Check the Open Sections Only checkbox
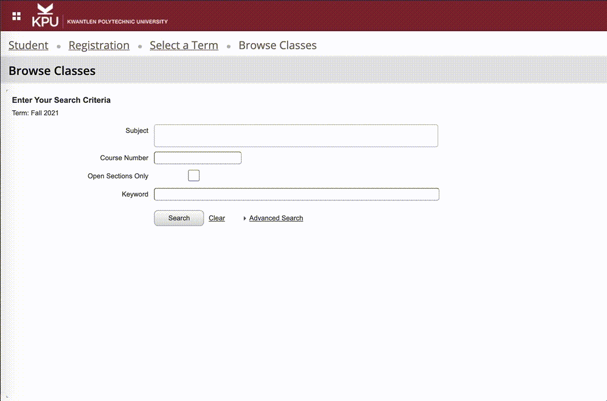Viewport: 607px width, 401px height. (194, 176)
